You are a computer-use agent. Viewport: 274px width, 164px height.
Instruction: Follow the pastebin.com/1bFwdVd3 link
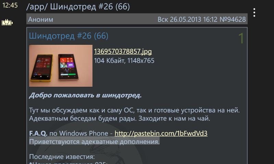[161, 133]
